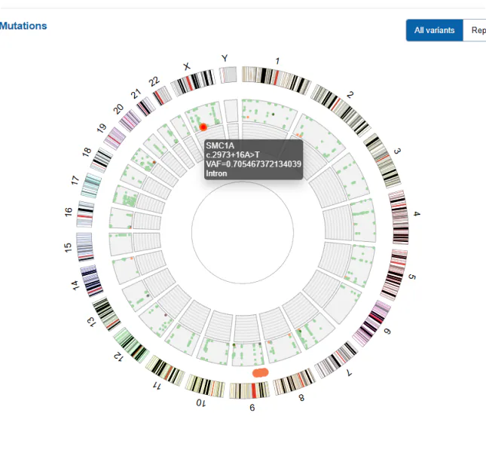Click the chromosome 10 ideogram segment
The height and width of the screenshot is (471, 486).
pos(205,386)
